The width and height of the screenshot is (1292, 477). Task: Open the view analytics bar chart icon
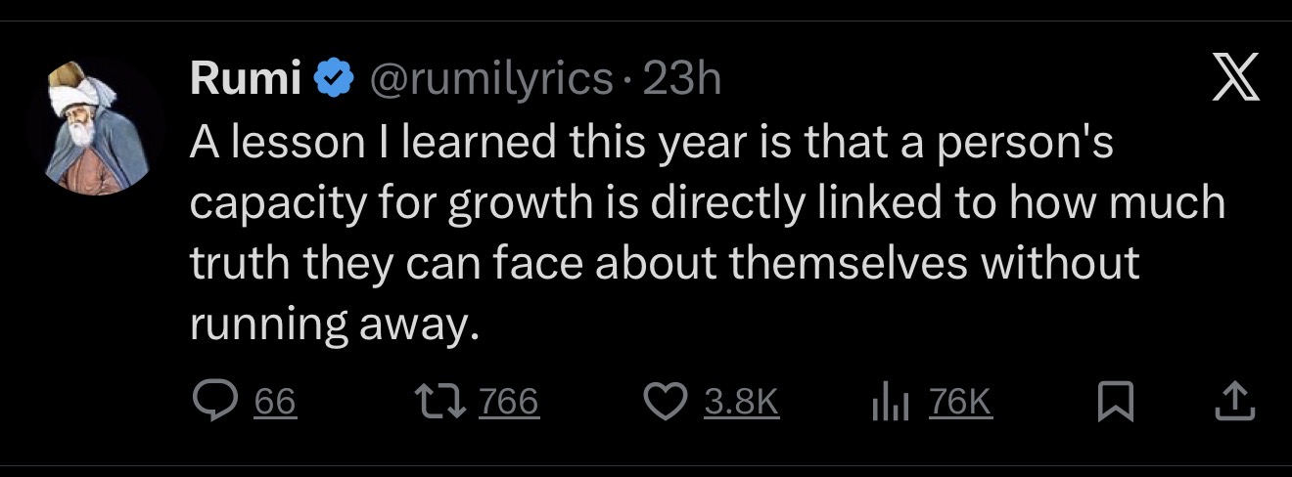pyautogui.click(x=886, y=402)
